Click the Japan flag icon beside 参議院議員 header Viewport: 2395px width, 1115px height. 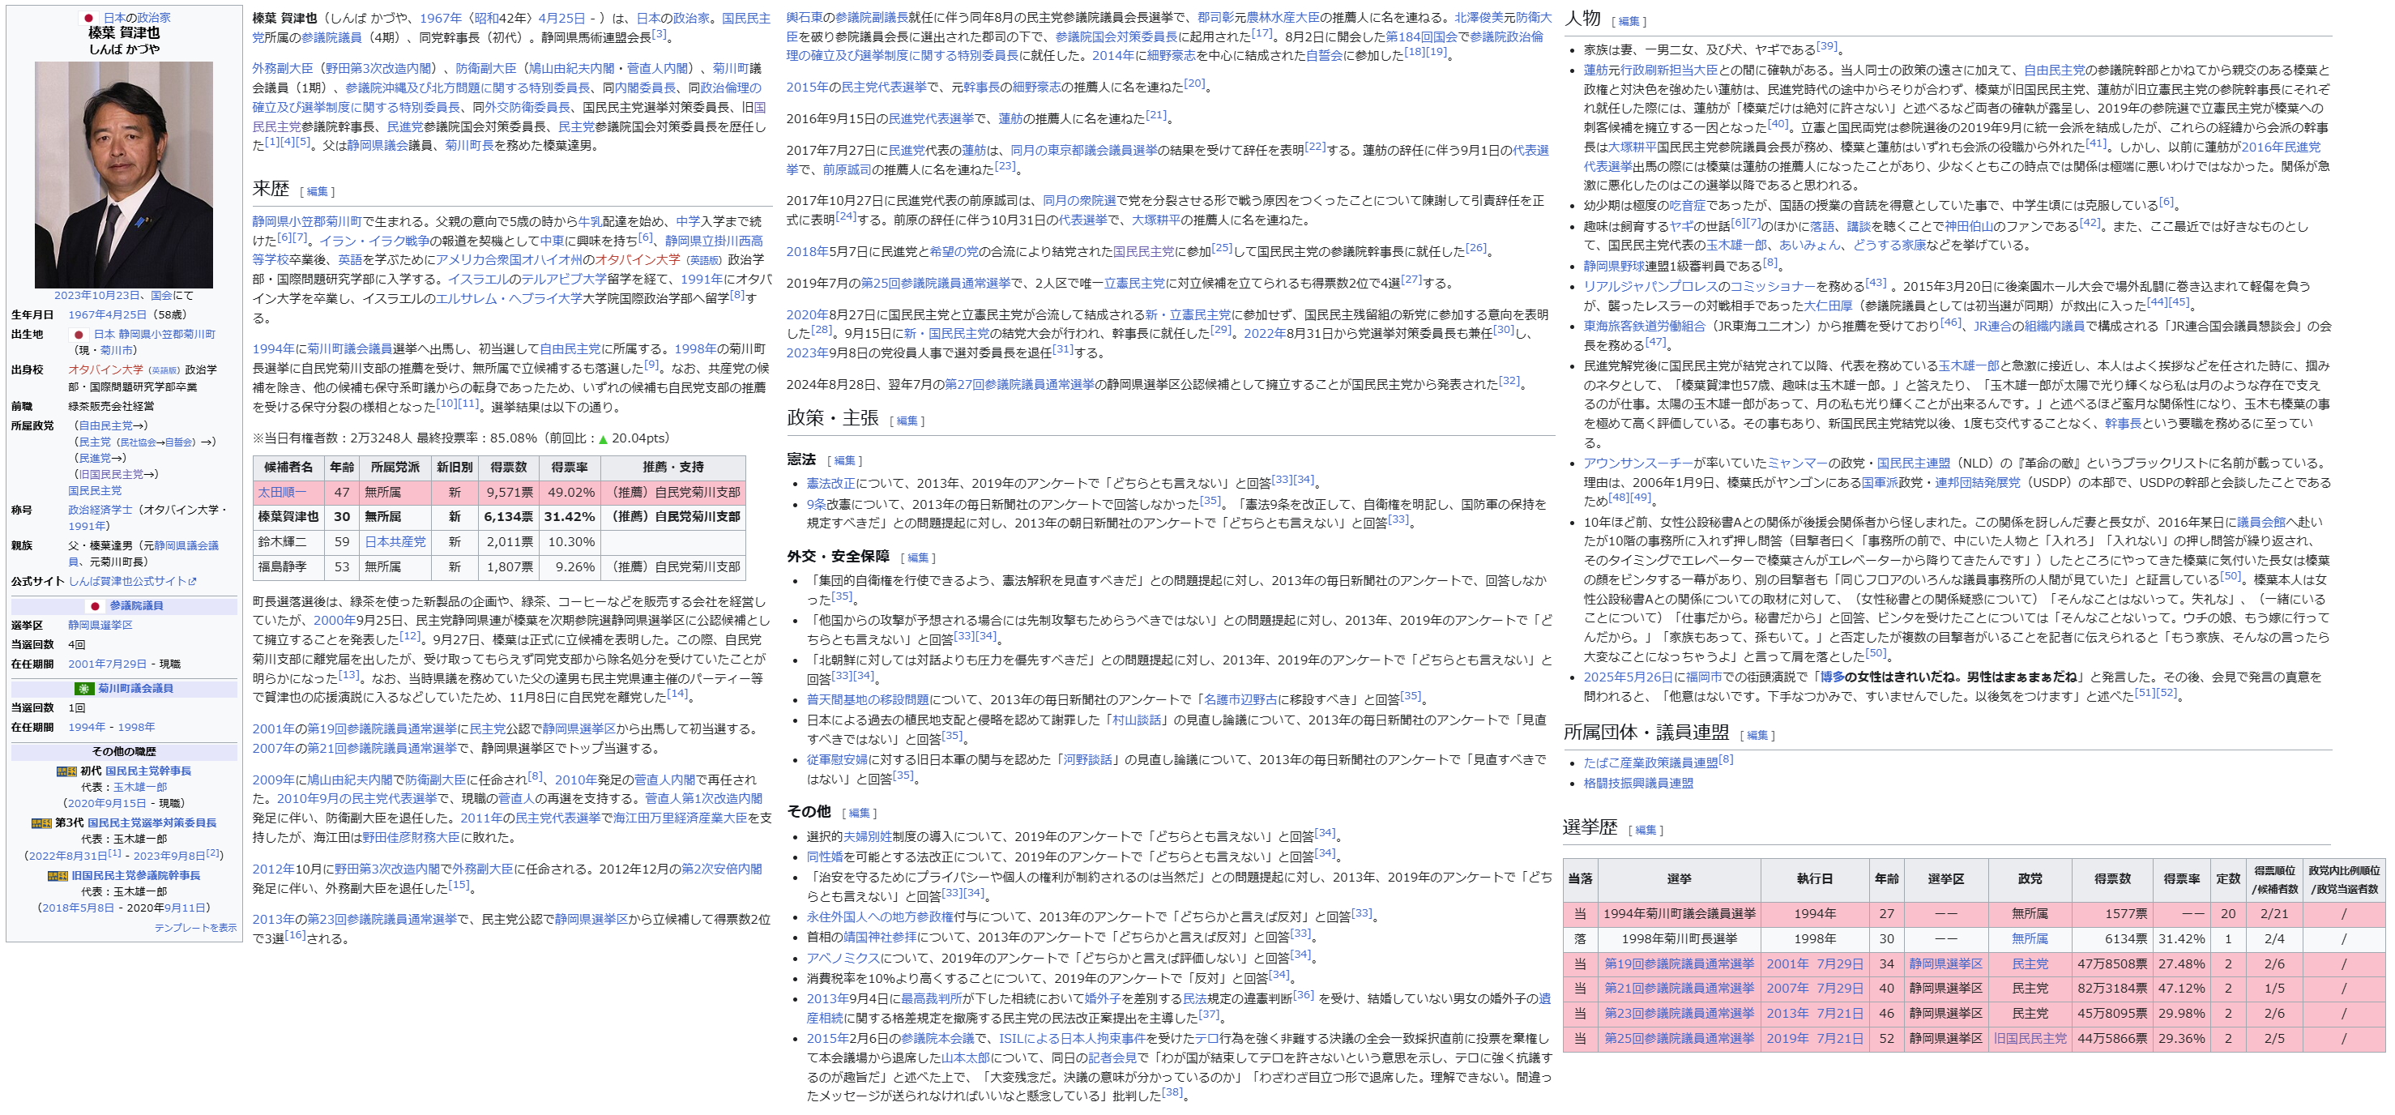pyautogui.click(x=95, y=605)
